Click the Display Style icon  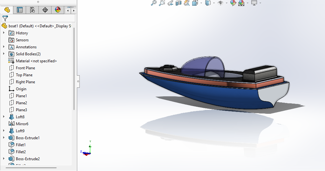click(208, 3)
